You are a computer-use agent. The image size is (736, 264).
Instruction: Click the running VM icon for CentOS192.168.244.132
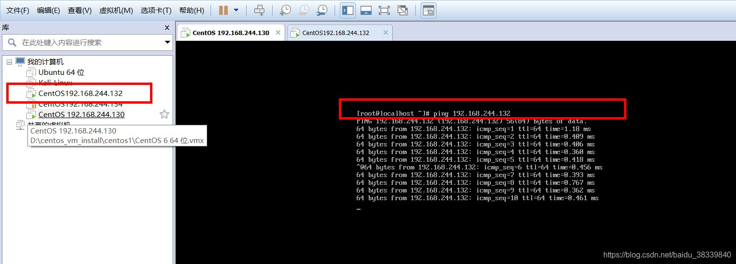coord(31,94)
